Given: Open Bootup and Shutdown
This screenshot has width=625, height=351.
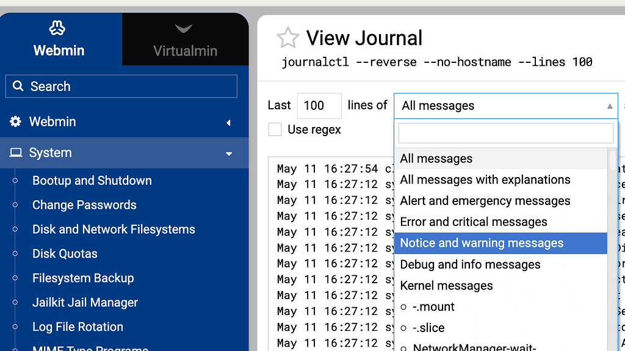Looking at the screenshot, I should (x=92, y=180).
